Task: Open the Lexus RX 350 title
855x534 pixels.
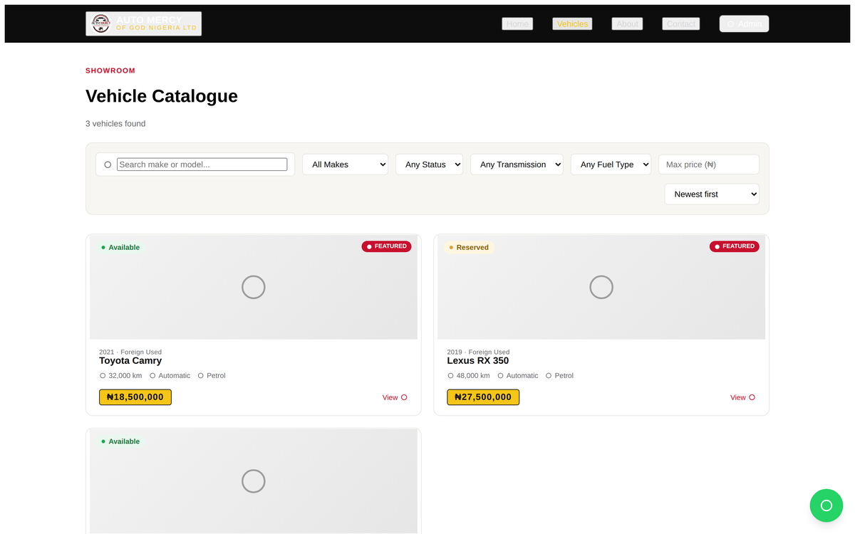Action: tap(478, 361)
